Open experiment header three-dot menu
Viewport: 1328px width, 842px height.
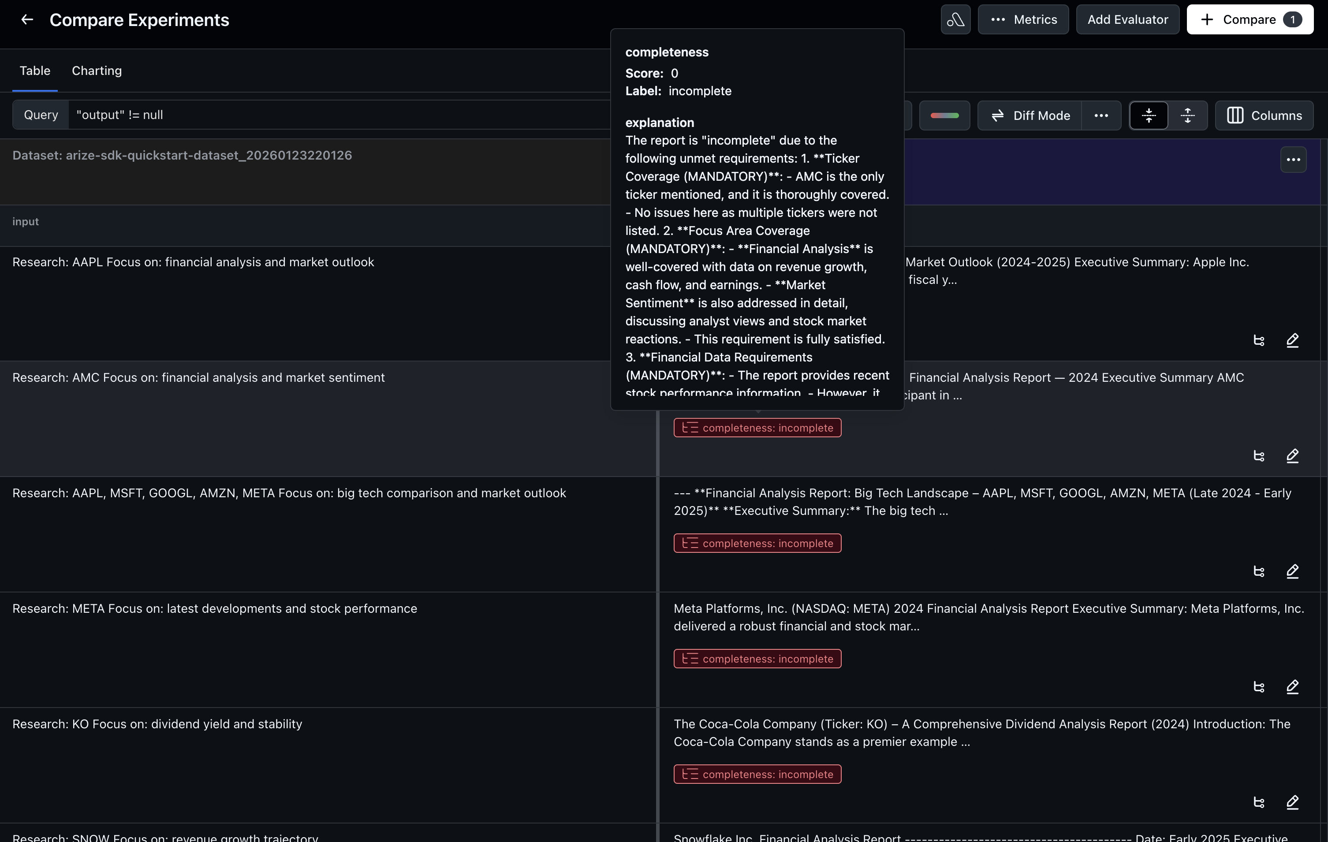pyautogui.click(x=1293, y=160)
